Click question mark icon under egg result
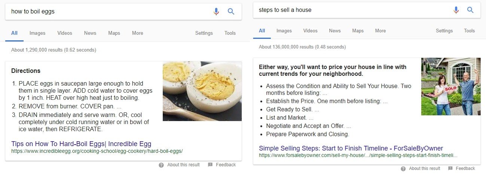This screenshot has width=486, height=176. (161, 165)
